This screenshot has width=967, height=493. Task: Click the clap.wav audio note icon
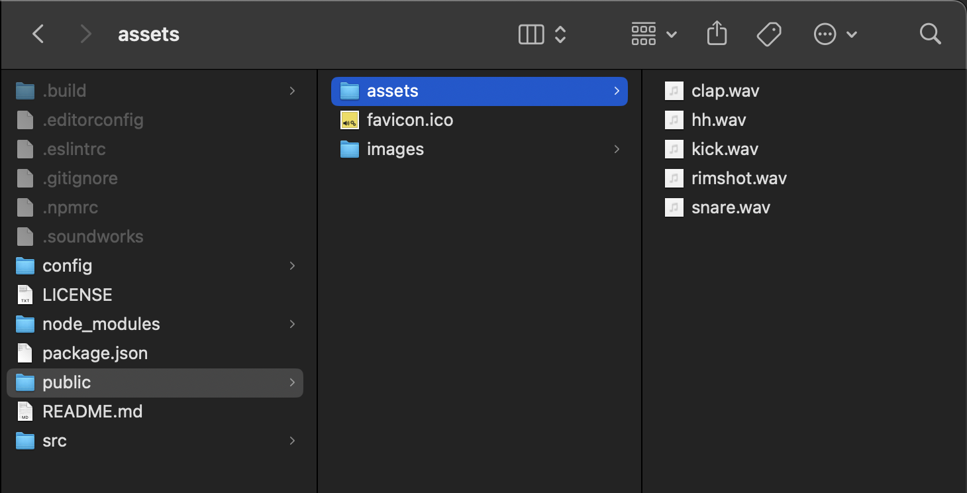[674, 91]
